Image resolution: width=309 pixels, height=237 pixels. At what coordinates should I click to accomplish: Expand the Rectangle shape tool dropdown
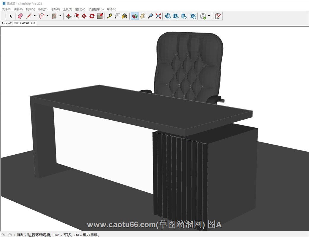(x=60, y=16)
